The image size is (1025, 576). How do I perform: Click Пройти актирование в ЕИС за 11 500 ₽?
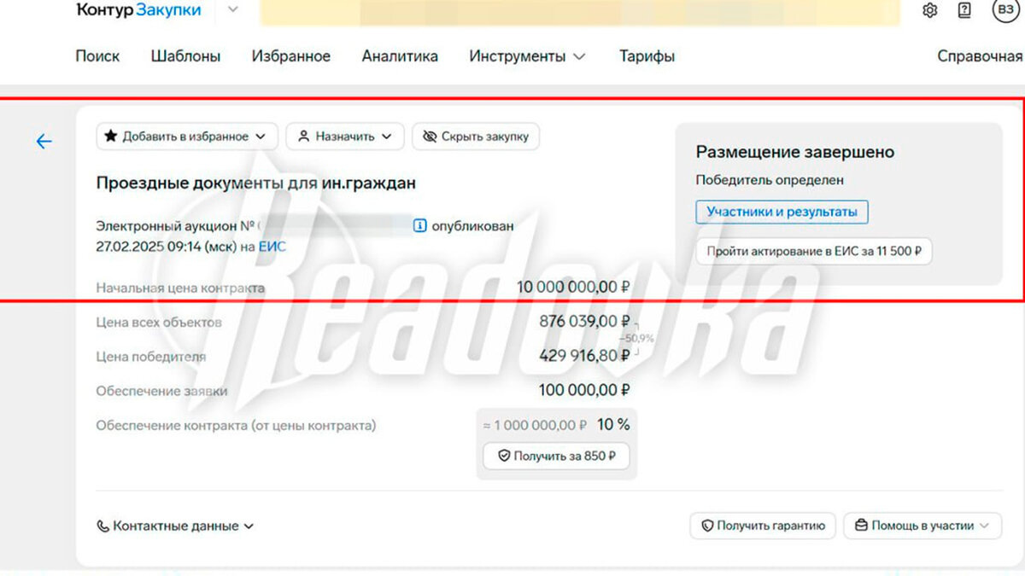pos(813,252)
